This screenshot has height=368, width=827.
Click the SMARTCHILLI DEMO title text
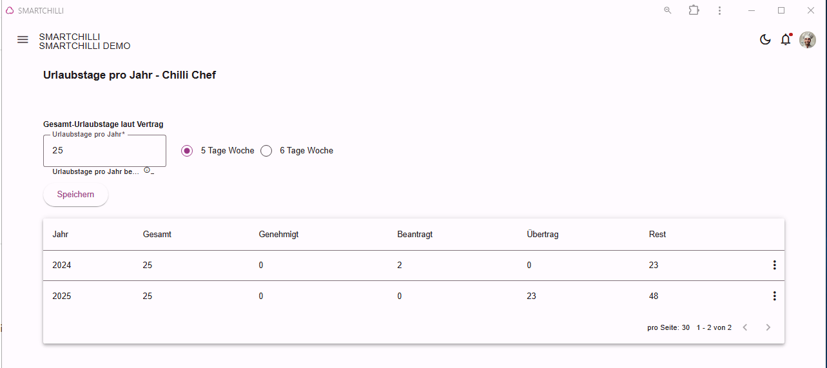pyautogui.click(x=84, y=46)
